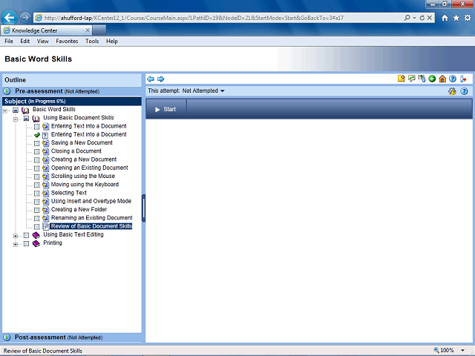Open the browser home icon
This screenshot has width=475, height=356.
tap(445, 18)
